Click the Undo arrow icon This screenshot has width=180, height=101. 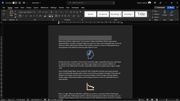(4, 11)
